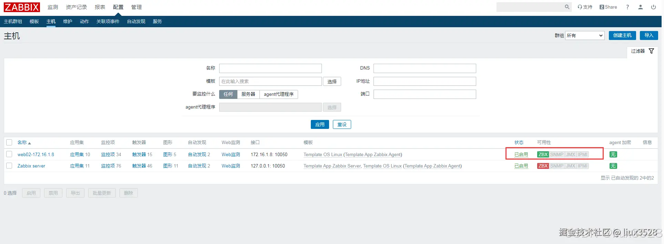Open 应用集 10 for web02-172.16.1.8
This screenshot has width=664, height=244.
pyautogui.click(x=77, y=154)
